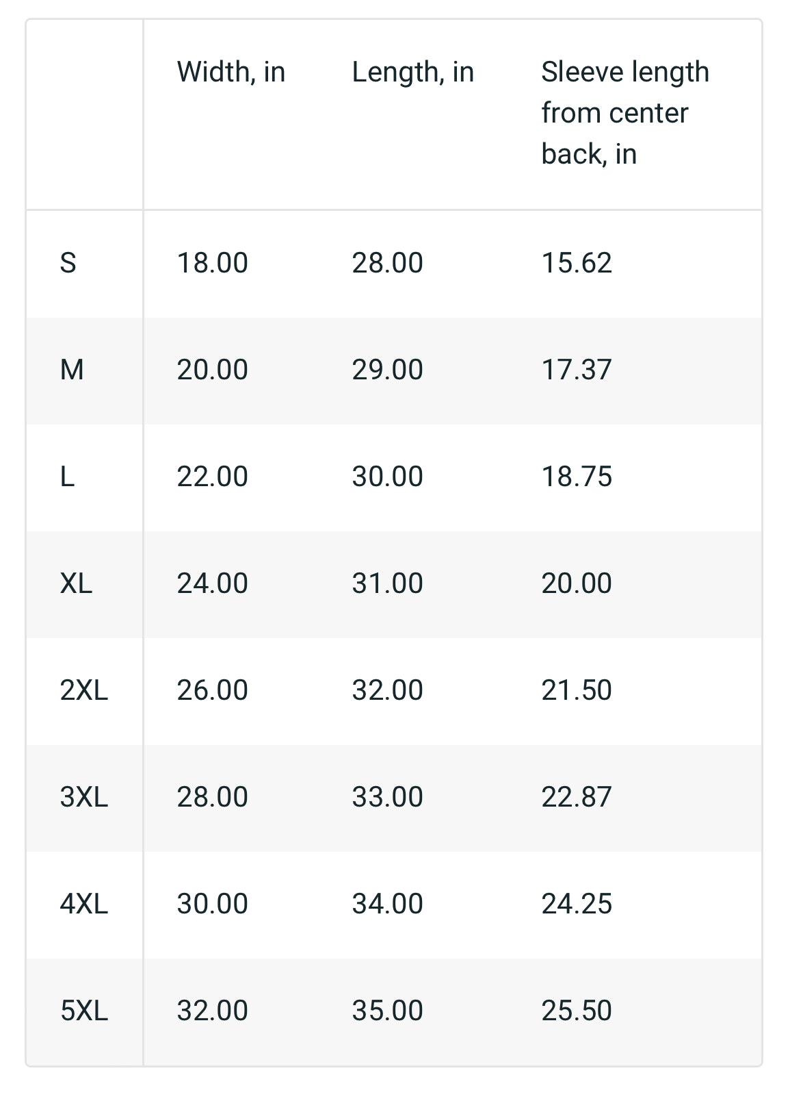
Task: Select the "Sleeve length from center back" header
Action: click(x=624, y=113)
